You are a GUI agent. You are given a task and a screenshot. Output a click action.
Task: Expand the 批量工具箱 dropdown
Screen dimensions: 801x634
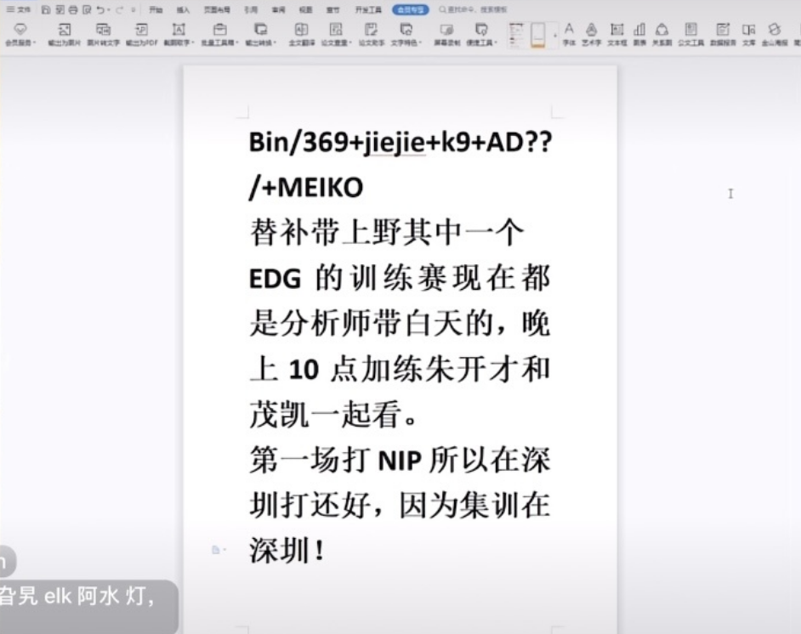pyautogui.click(x=219, y=34)
